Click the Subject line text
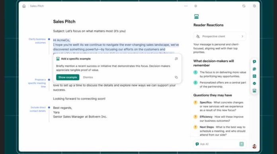The image size is (277, 154). [x=89, y=31]
